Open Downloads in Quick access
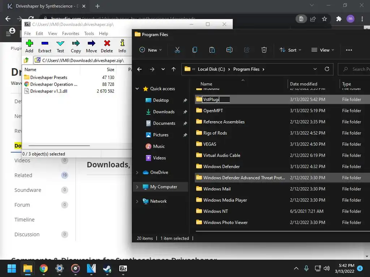Viewport: 370px width, 277px height. (x=164, y=112)
